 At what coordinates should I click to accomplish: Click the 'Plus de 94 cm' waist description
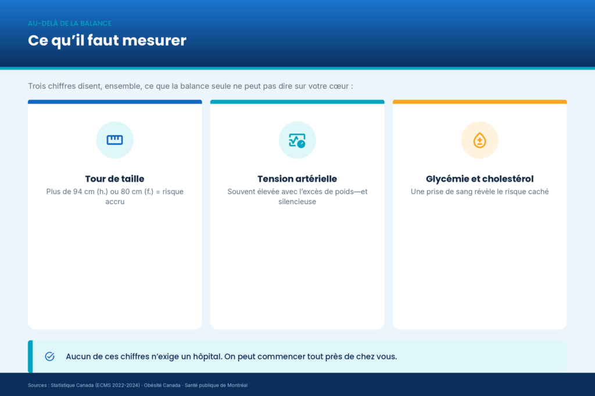point(114,197)
